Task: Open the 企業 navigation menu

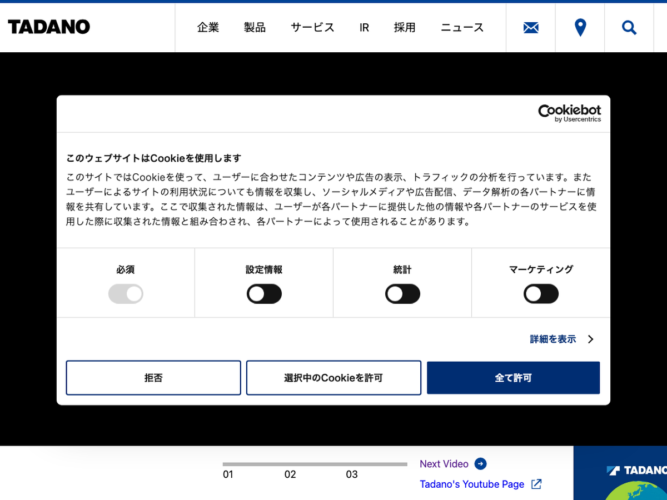Action: tap(208, 28)
